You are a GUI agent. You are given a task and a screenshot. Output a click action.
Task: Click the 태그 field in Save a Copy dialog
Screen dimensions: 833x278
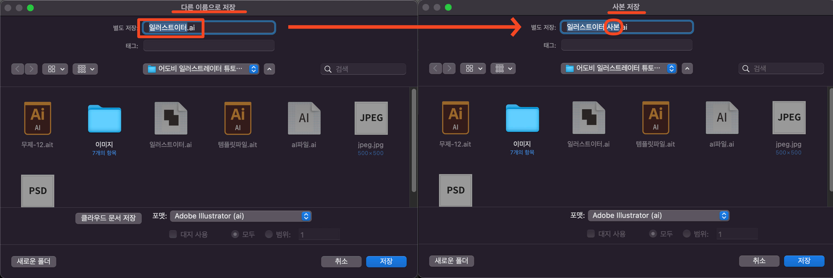pos(627,45)
